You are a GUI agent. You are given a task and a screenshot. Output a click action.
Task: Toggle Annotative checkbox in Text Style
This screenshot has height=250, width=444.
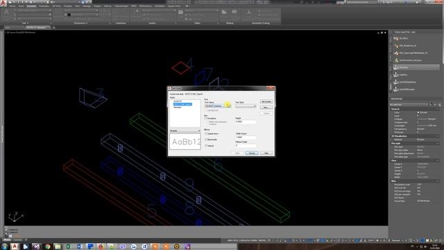pyautogui.click(x=206, y=119)
